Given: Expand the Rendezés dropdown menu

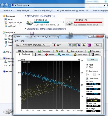Looking at the screenshot, I should [x=7, y=10].
